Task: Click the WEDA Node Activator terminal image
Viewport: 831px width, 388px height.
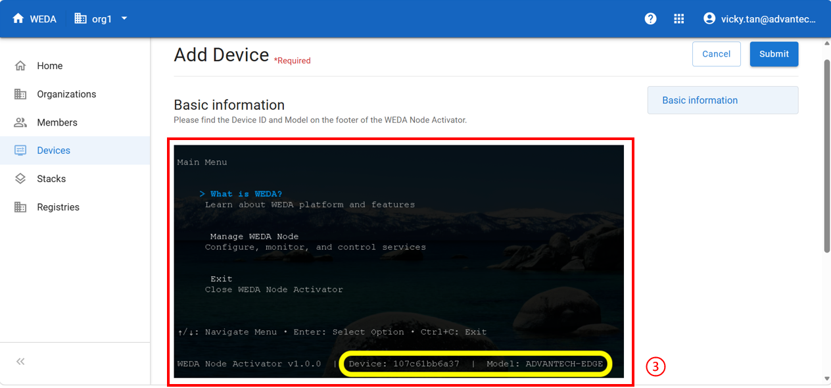Action: point(399,262)
